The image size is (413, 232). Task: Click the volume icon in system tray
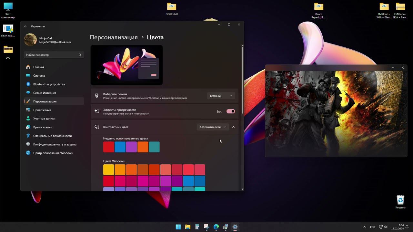coord(386,227)
